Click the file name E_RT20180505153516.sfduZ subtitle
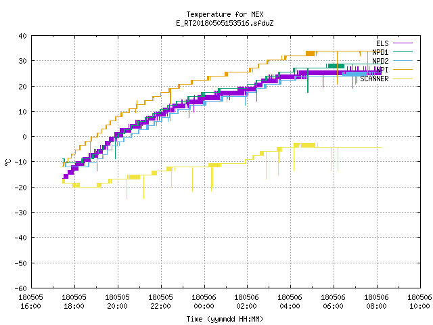433x325 pixels. pos(225,23)
